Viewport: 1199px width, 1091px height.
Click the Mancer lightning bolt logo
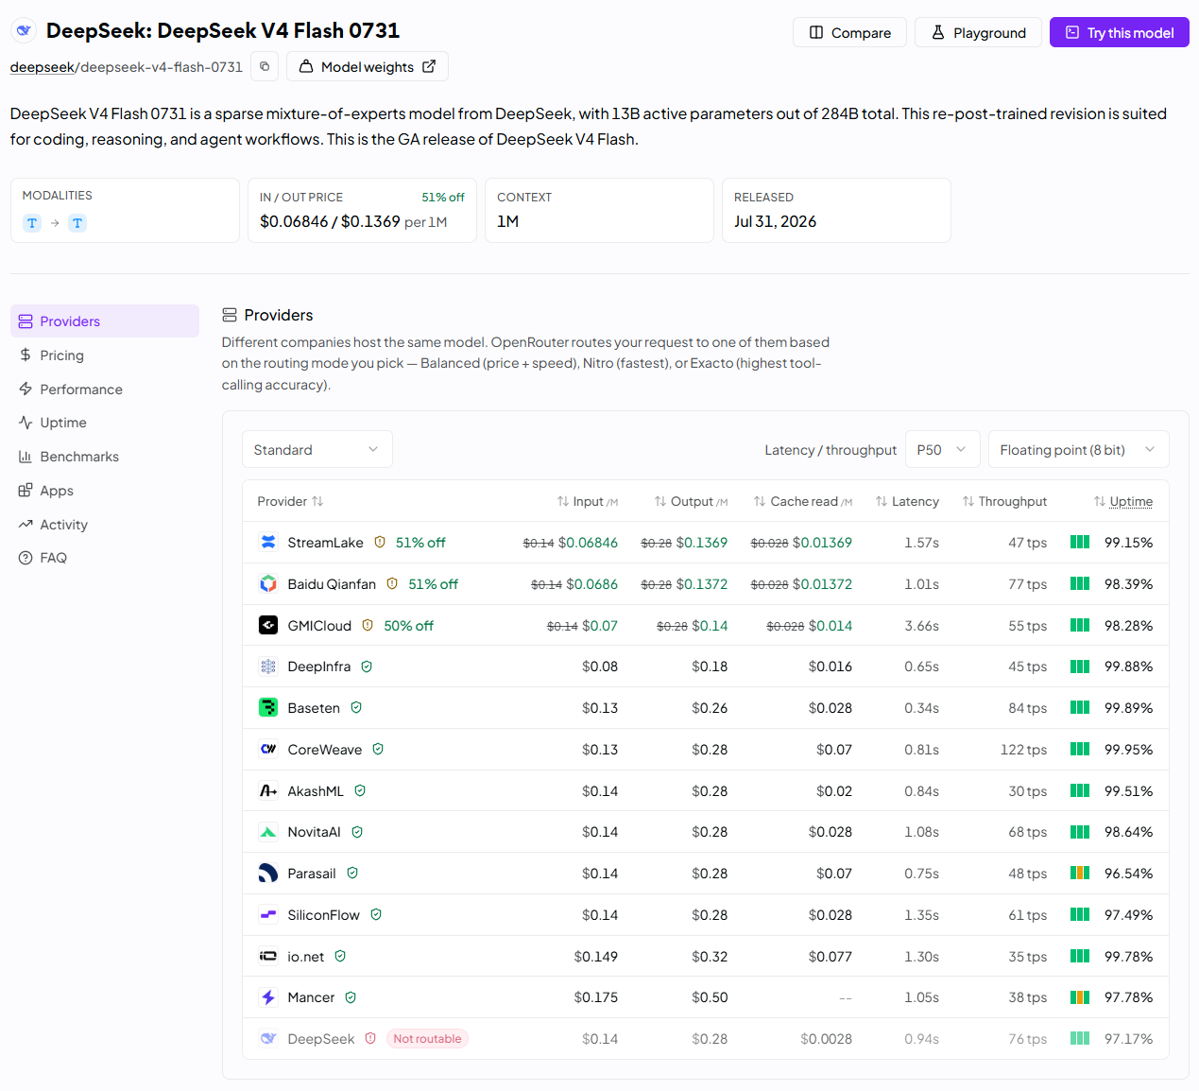pyautogui.click(x=268, y=997)
